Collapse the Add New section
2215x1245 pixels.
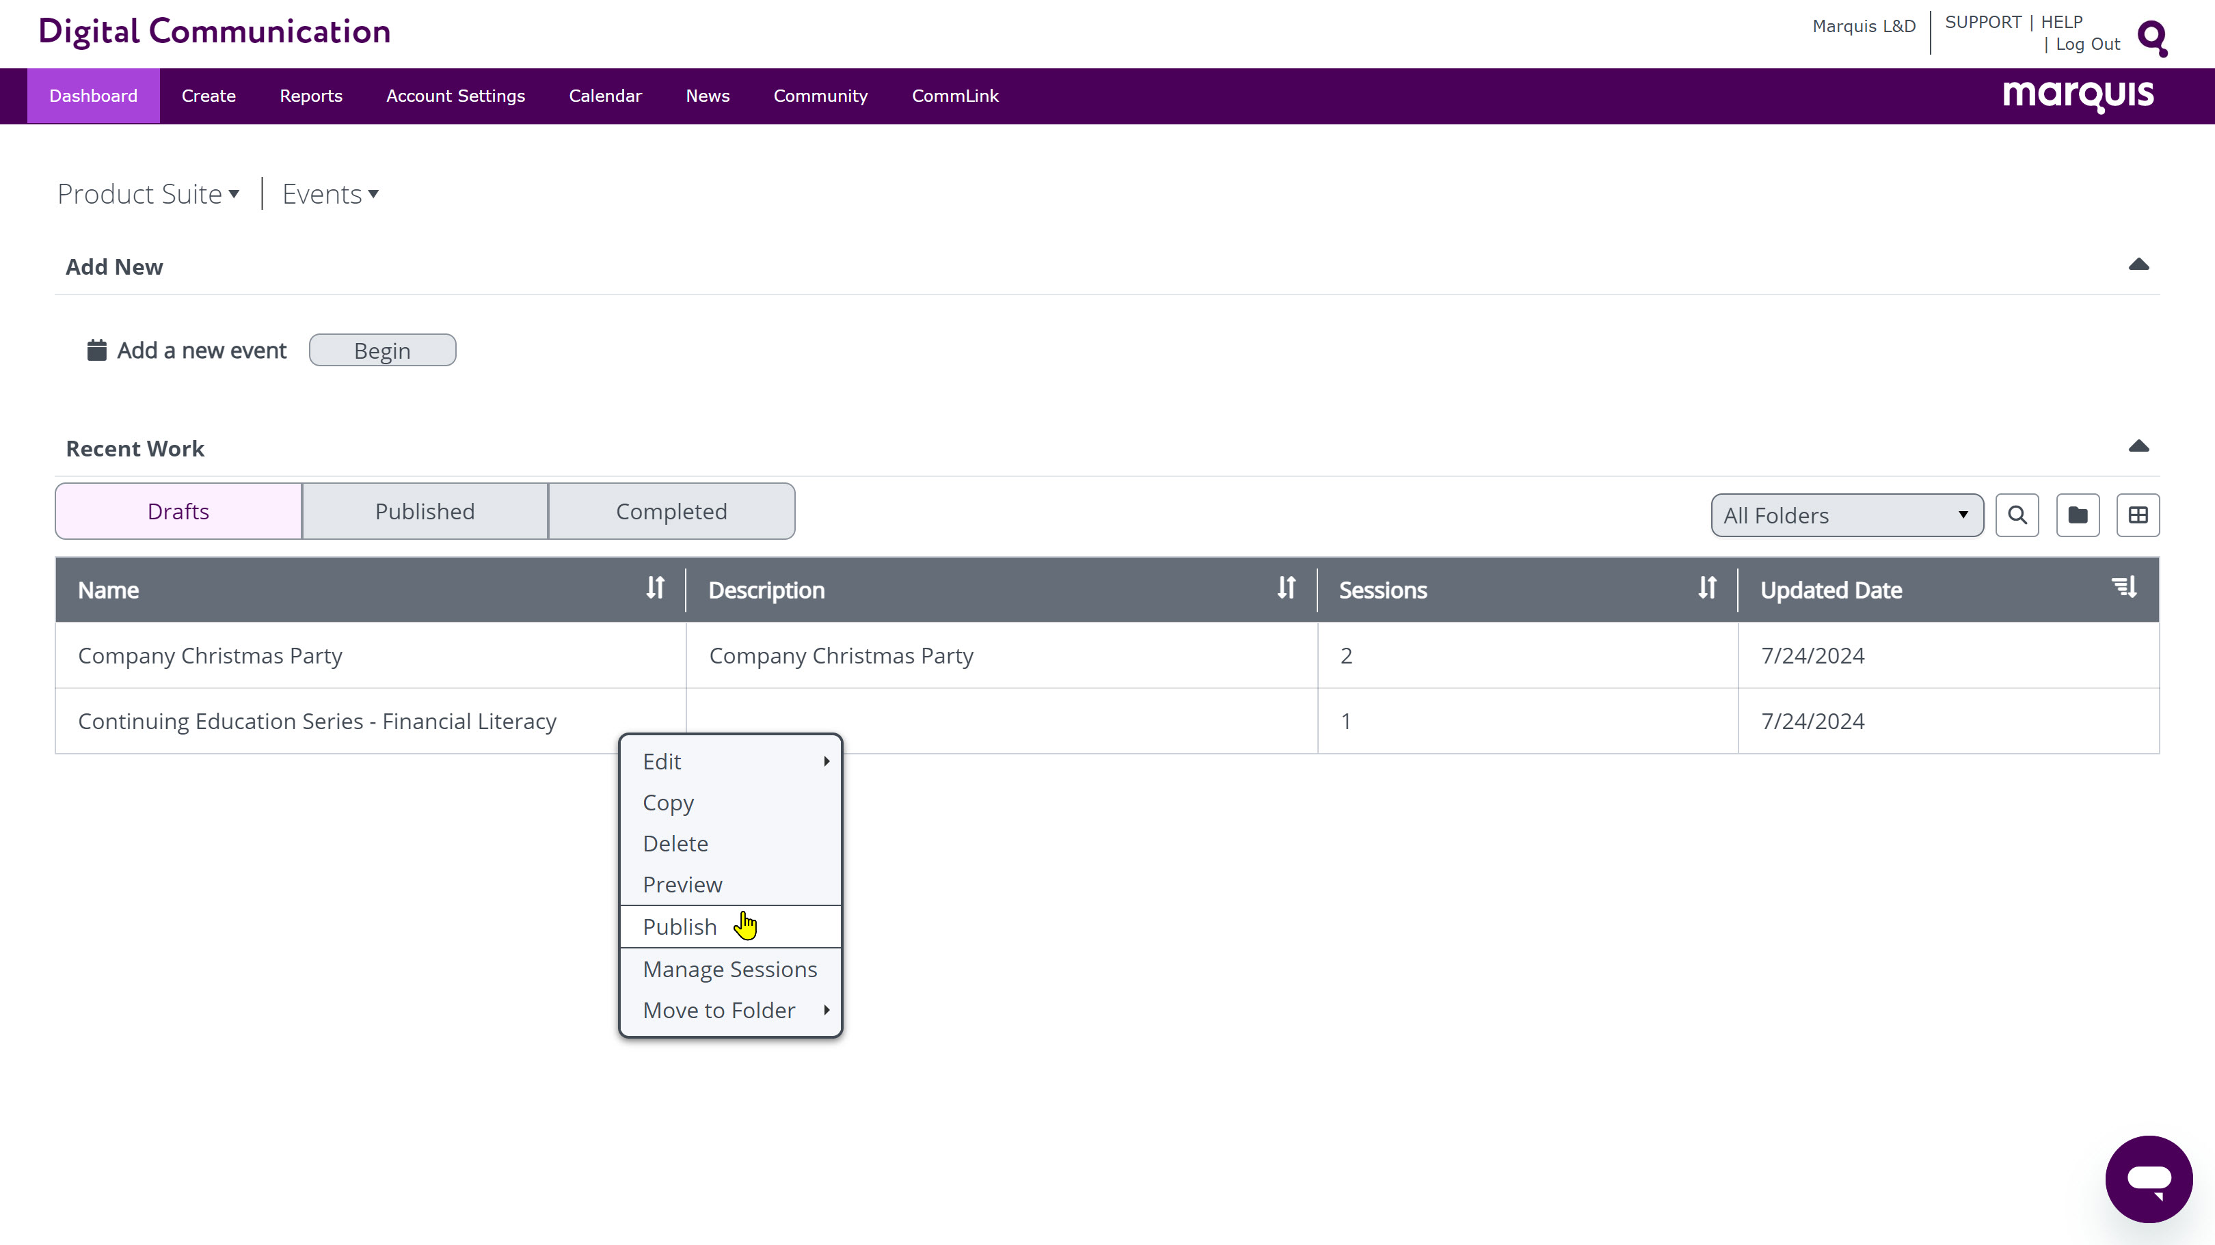2138,264
